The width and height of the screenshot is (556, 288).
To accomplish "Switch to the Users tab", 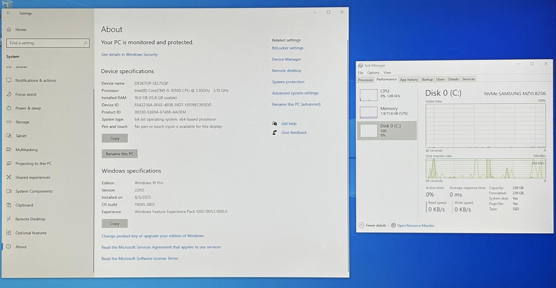I will click(x=440, y=80).
